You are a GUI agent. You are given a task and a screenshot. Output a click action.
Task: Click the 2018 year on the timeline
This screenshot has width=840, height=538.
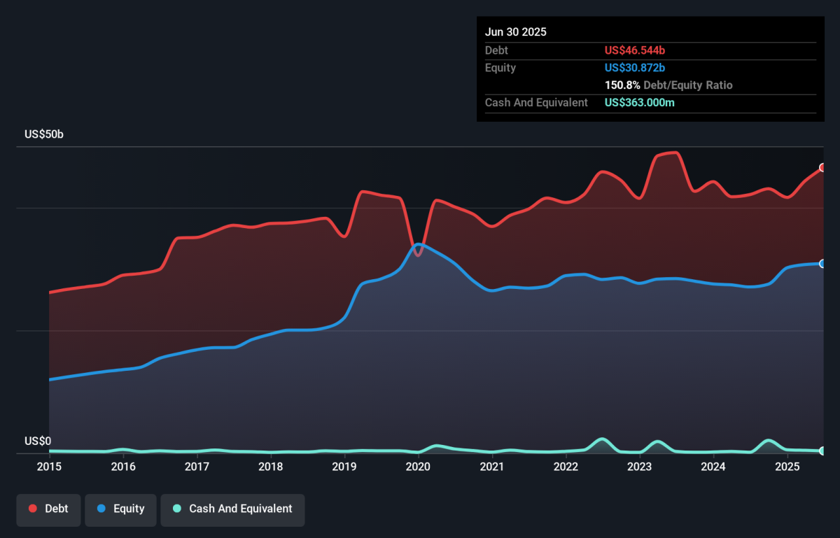coord(270,467)
